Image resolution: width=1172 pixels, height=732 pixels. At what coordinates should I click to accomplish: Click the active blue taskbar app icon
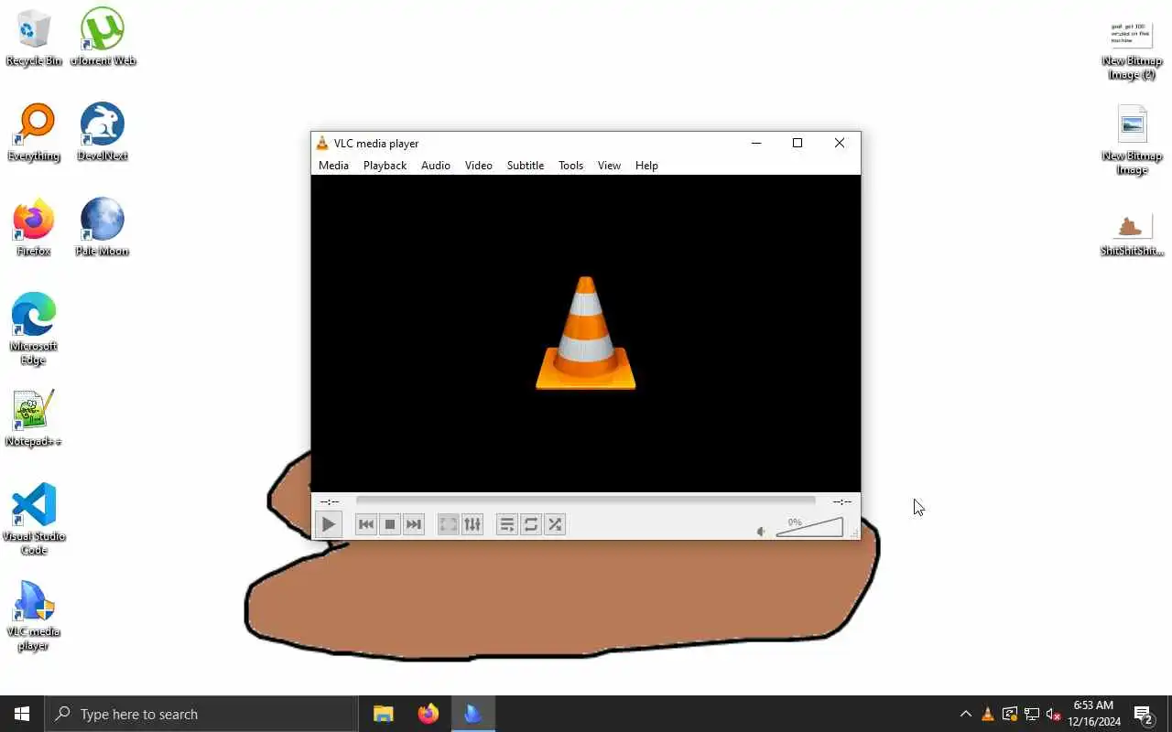click(472, 714)
